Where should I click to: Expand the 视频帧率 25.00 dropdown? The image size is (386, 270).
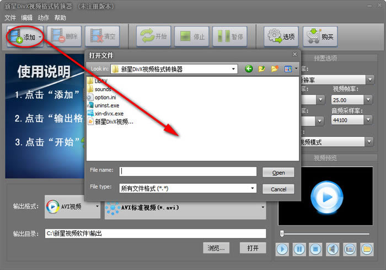click(368, 100)
